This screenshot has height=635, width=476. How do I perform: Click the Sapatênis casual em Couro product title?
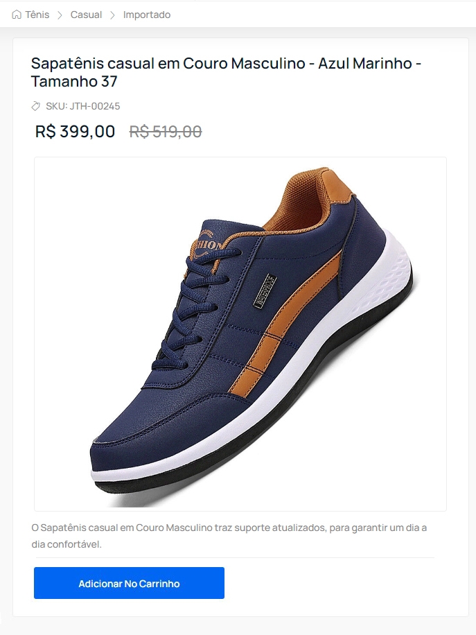point(227,72)
